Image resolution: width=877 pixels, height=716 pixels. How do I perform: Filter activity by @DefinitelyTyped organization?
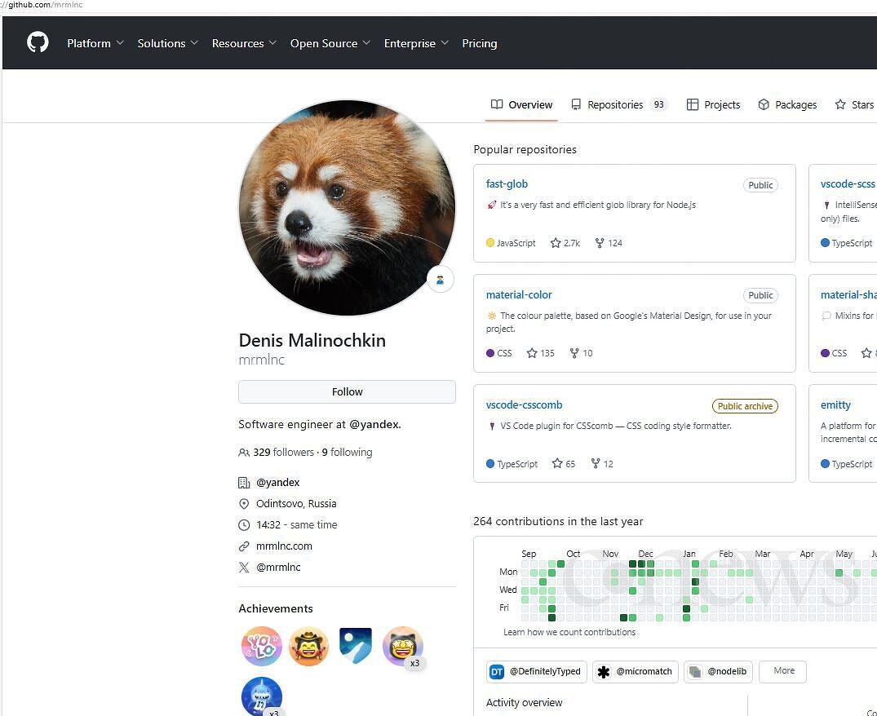[536, 672]
